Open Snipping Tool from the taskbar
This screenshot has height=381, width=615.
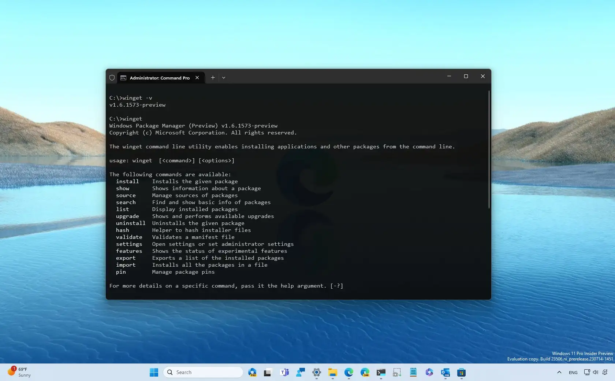(396, 372)
